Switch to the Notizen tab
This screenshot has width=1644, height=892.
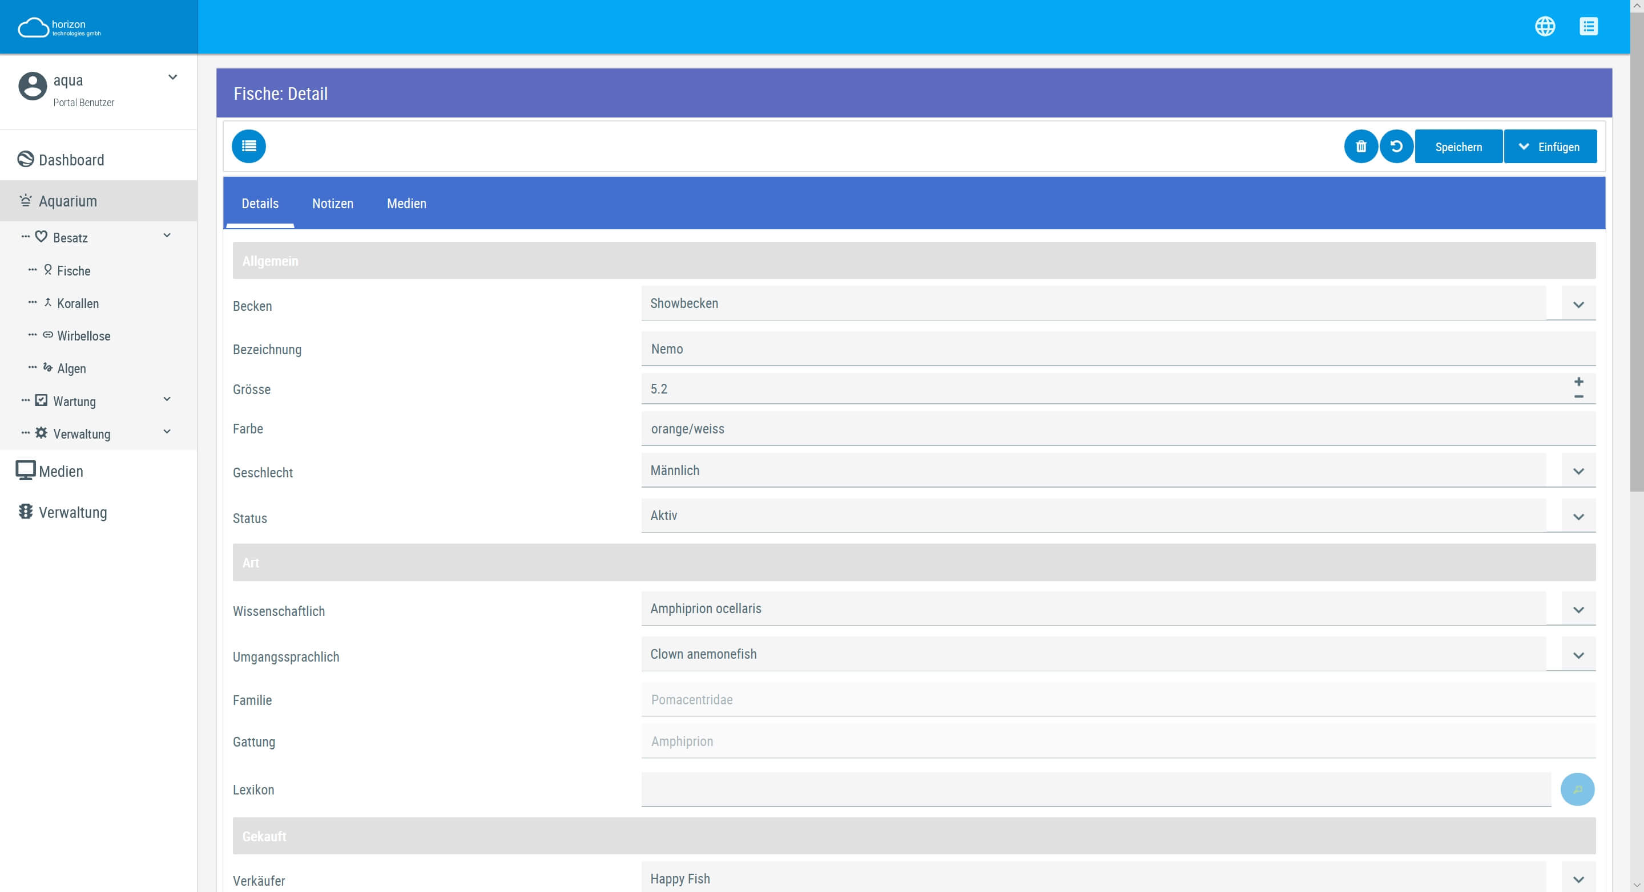point(332,204)
